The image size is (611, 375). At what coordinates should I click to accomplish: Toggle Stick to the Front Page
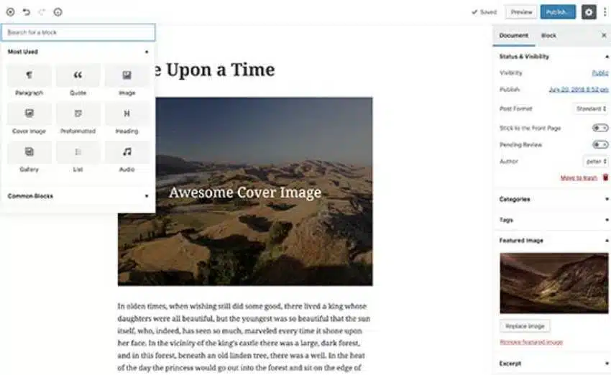coord(600,128)
